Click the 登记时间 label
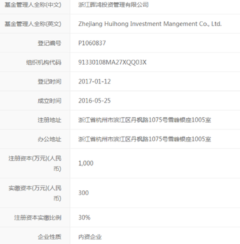This screenshot has width=240, height=244. [x=49, y=82]
